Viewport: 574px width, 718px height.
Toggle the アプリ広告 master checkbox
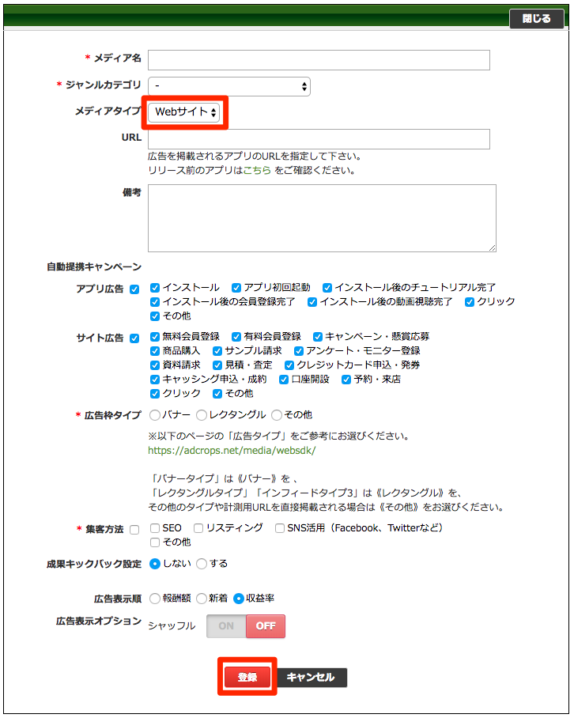click(134, 289)
